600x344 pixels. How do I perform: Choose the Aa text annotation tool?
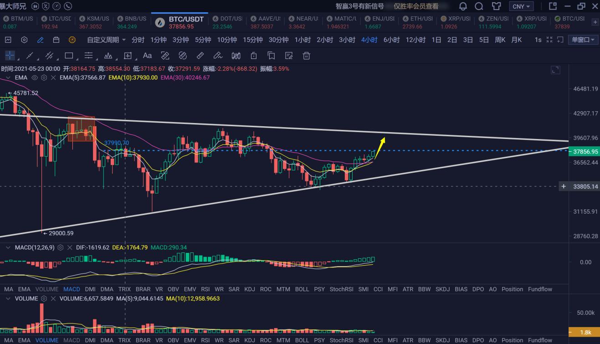tap(147, 56)
